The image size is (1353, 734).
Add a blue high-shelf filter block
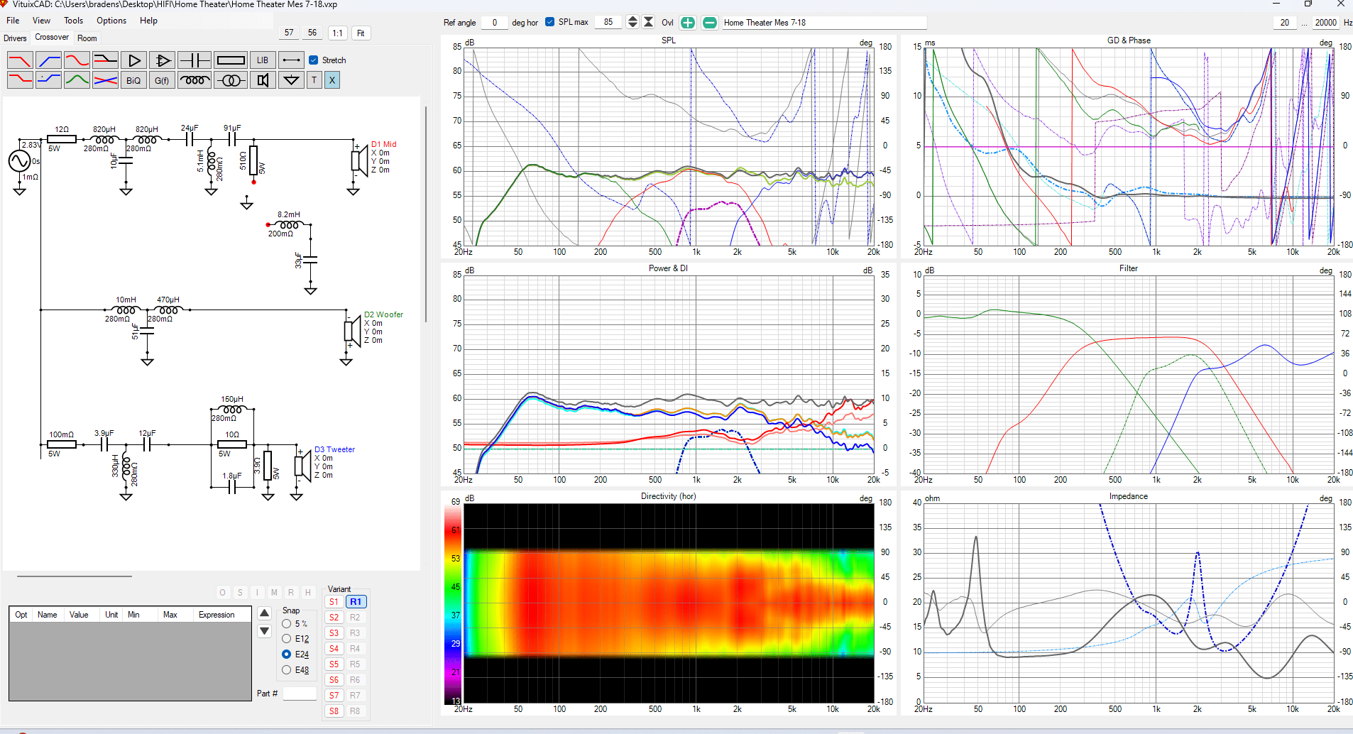point(48,80)
